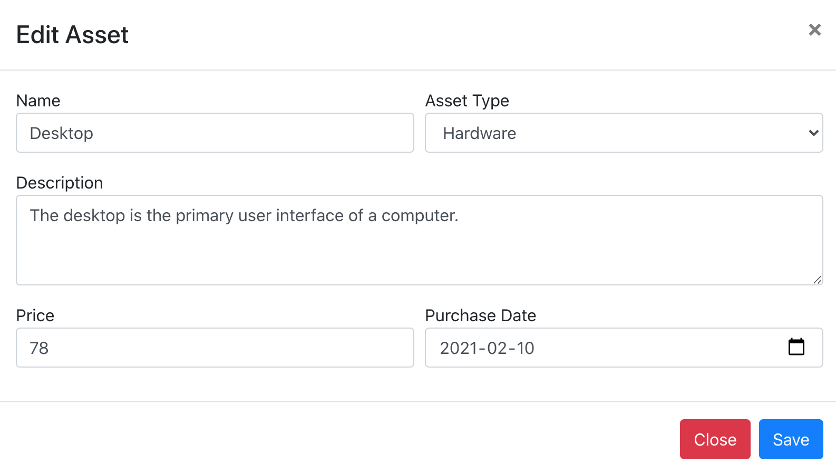Click the Purchase Date field 2021-02-10
The height and width of the screenshot is (475, 836).
coord(624,348)
